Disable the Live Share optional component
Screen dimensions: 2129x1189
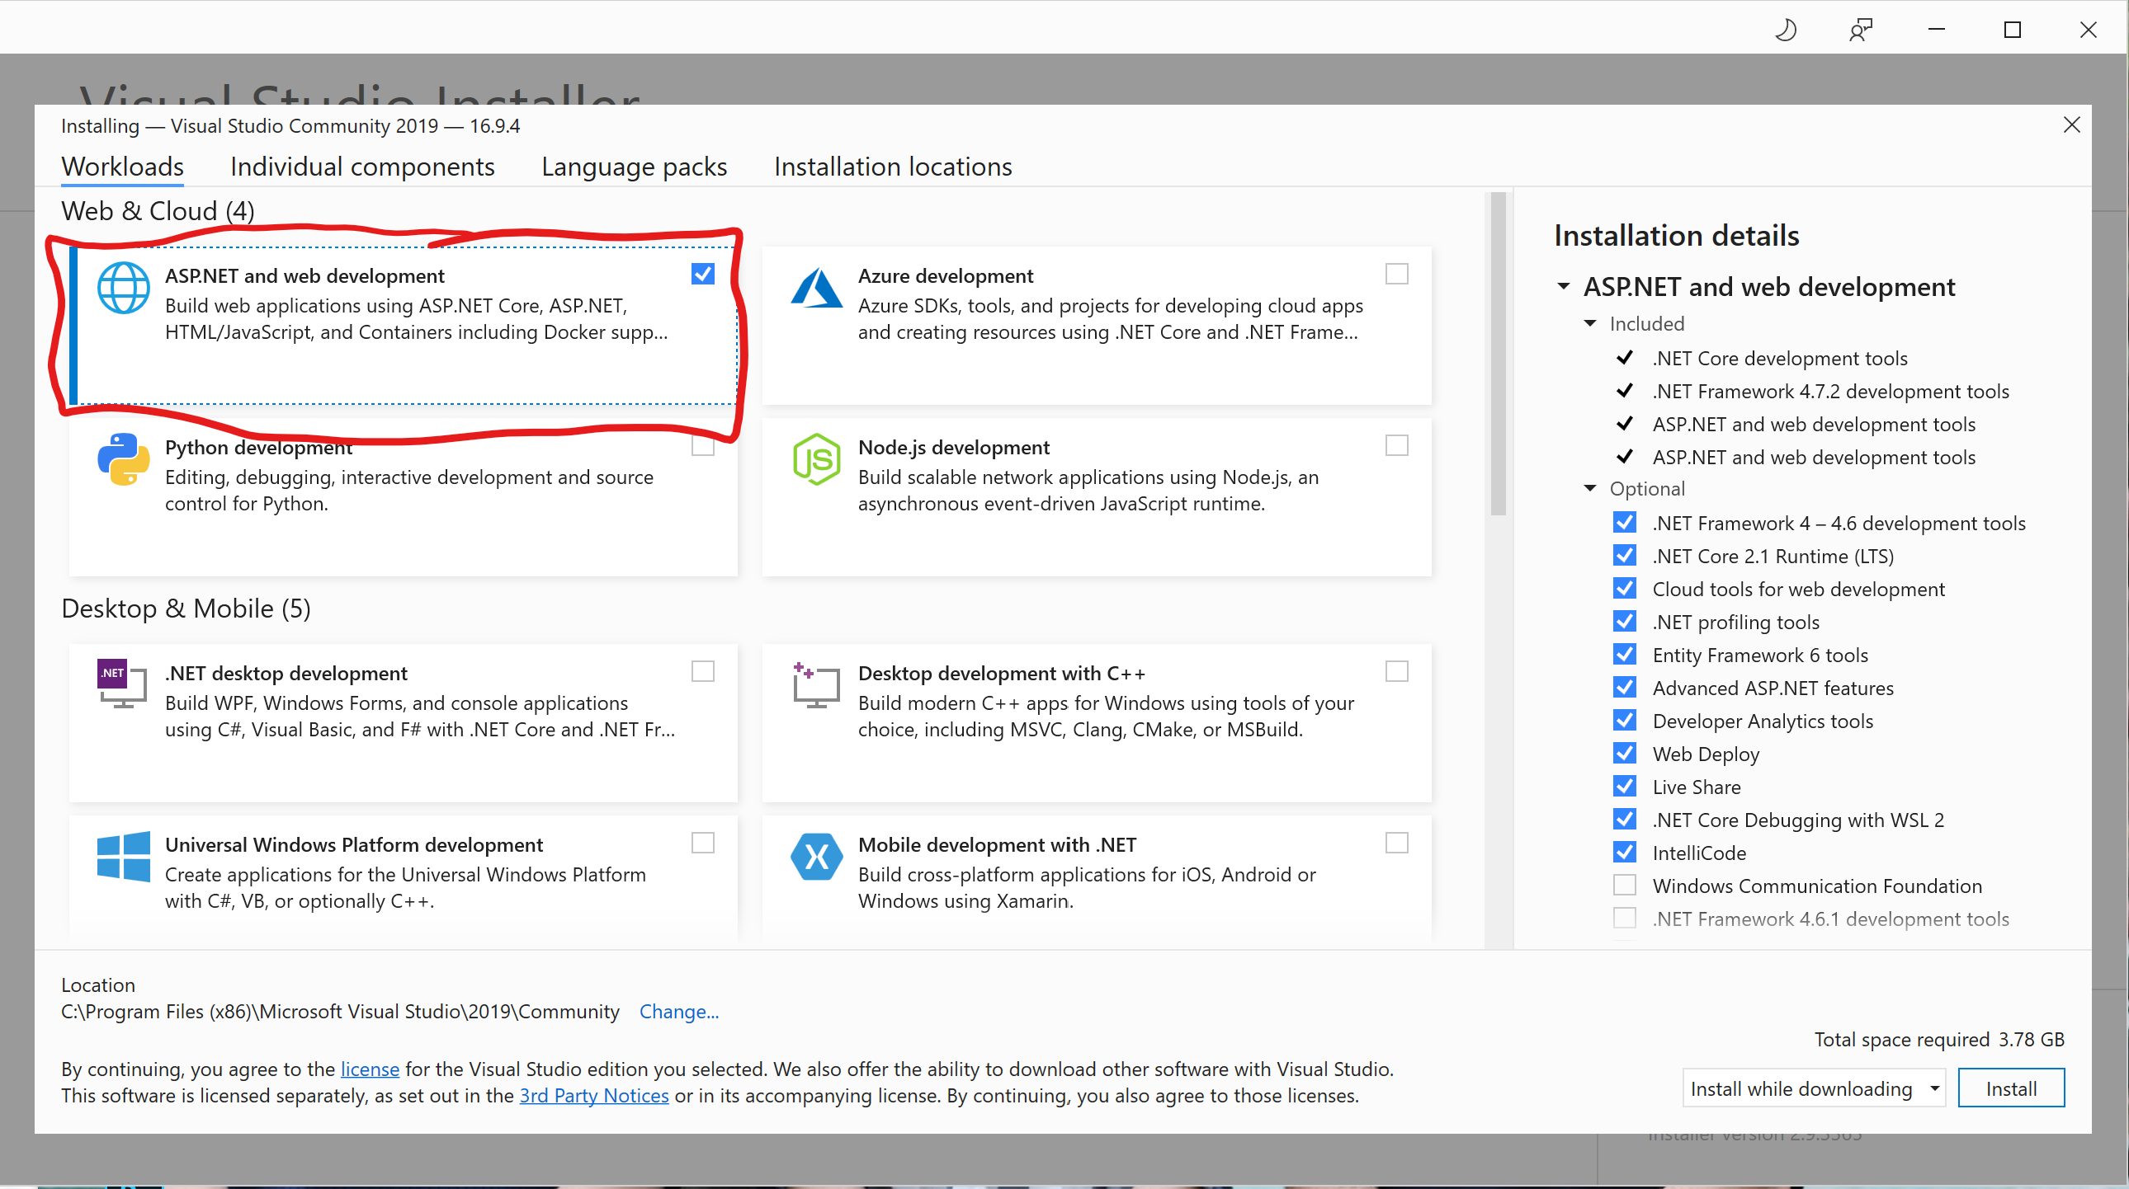tap(1624, 786)
